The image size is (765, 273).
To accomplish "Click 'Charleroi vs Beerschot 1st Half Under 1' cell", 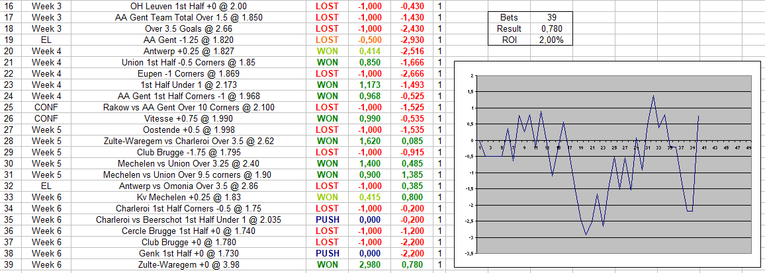I will coord(189,219).
